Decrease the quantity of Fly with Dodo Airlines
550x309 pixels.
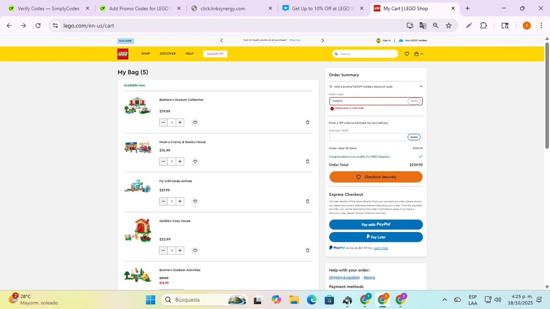(164, 201)
